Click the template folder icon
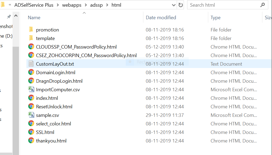 click(31, 38)
